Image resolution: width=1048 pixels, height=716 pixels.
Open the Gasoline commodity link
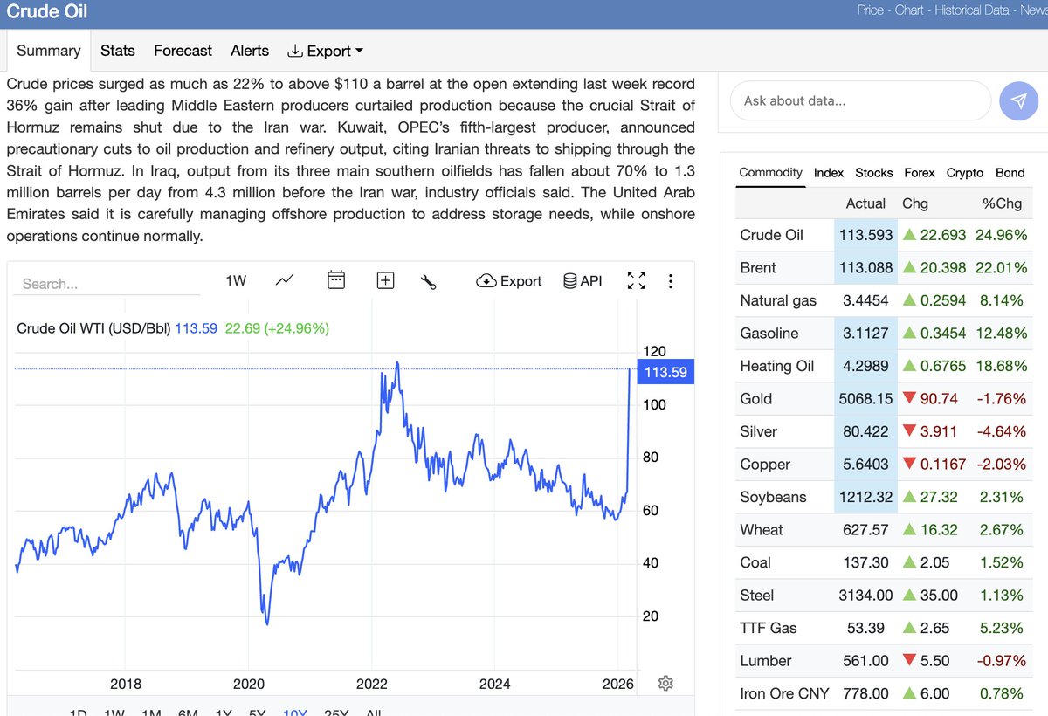769,334
